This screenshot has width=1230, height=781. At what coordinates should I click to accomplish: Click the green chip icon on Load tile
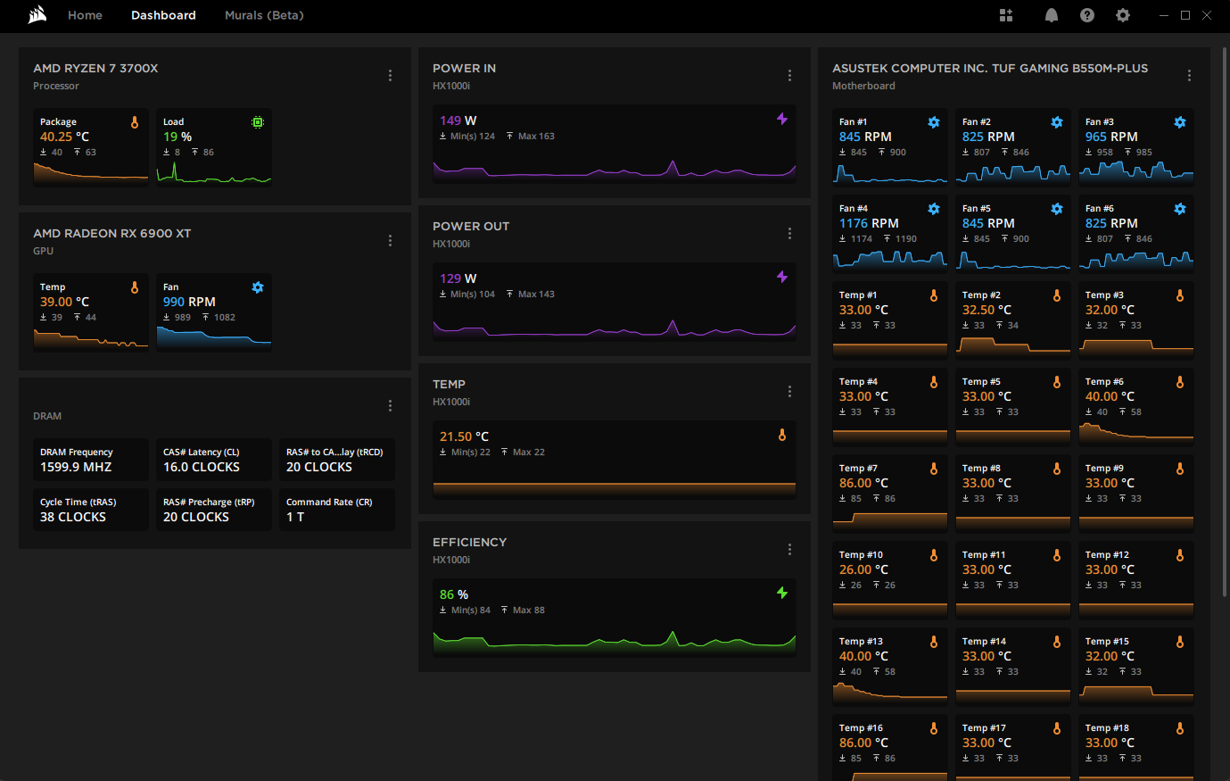(258, 122)
